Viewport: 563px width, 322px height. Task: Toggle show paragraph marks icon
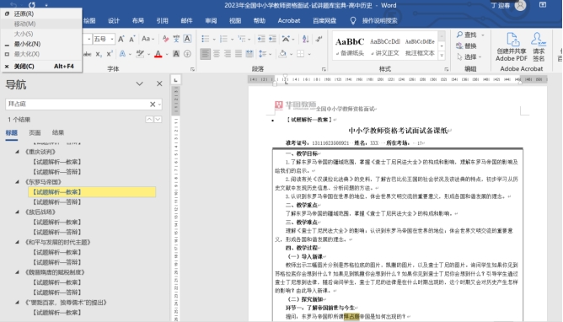(x=319, y=39)
